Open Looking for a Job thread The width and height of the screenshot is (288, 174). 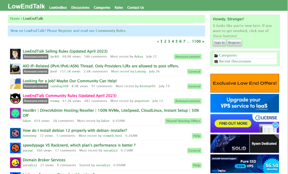coord(70,81)
